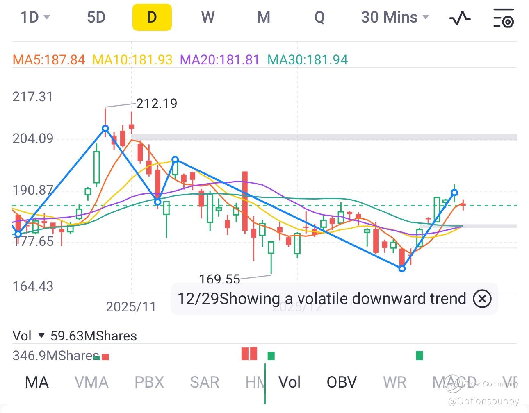Select the daily D chart tab
529x413 pixels.
coord(152,17)
